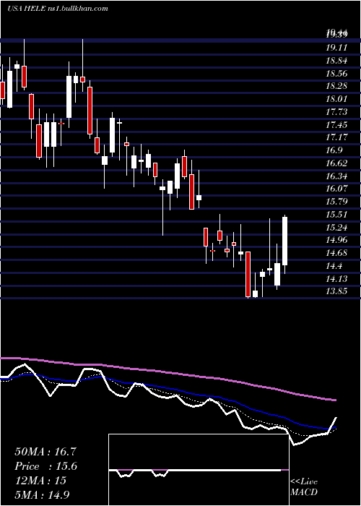
Task: Click the '12MA : 15' readout
Action: (40, 481)
